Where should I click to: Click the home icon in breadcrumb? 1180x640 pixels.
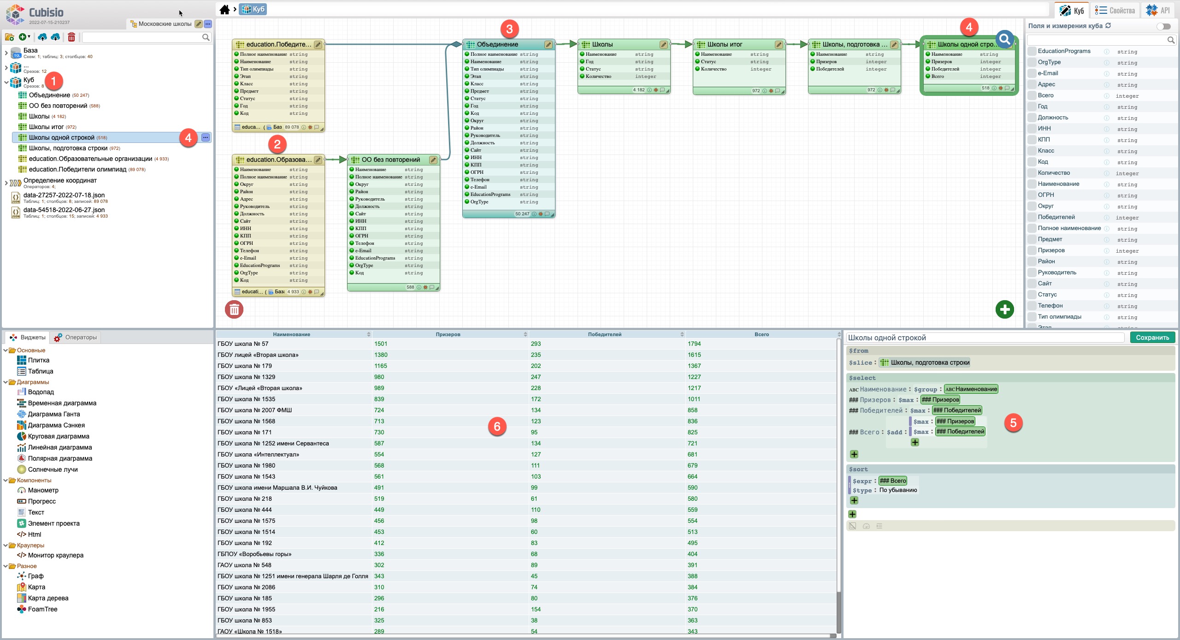point(224,9)
